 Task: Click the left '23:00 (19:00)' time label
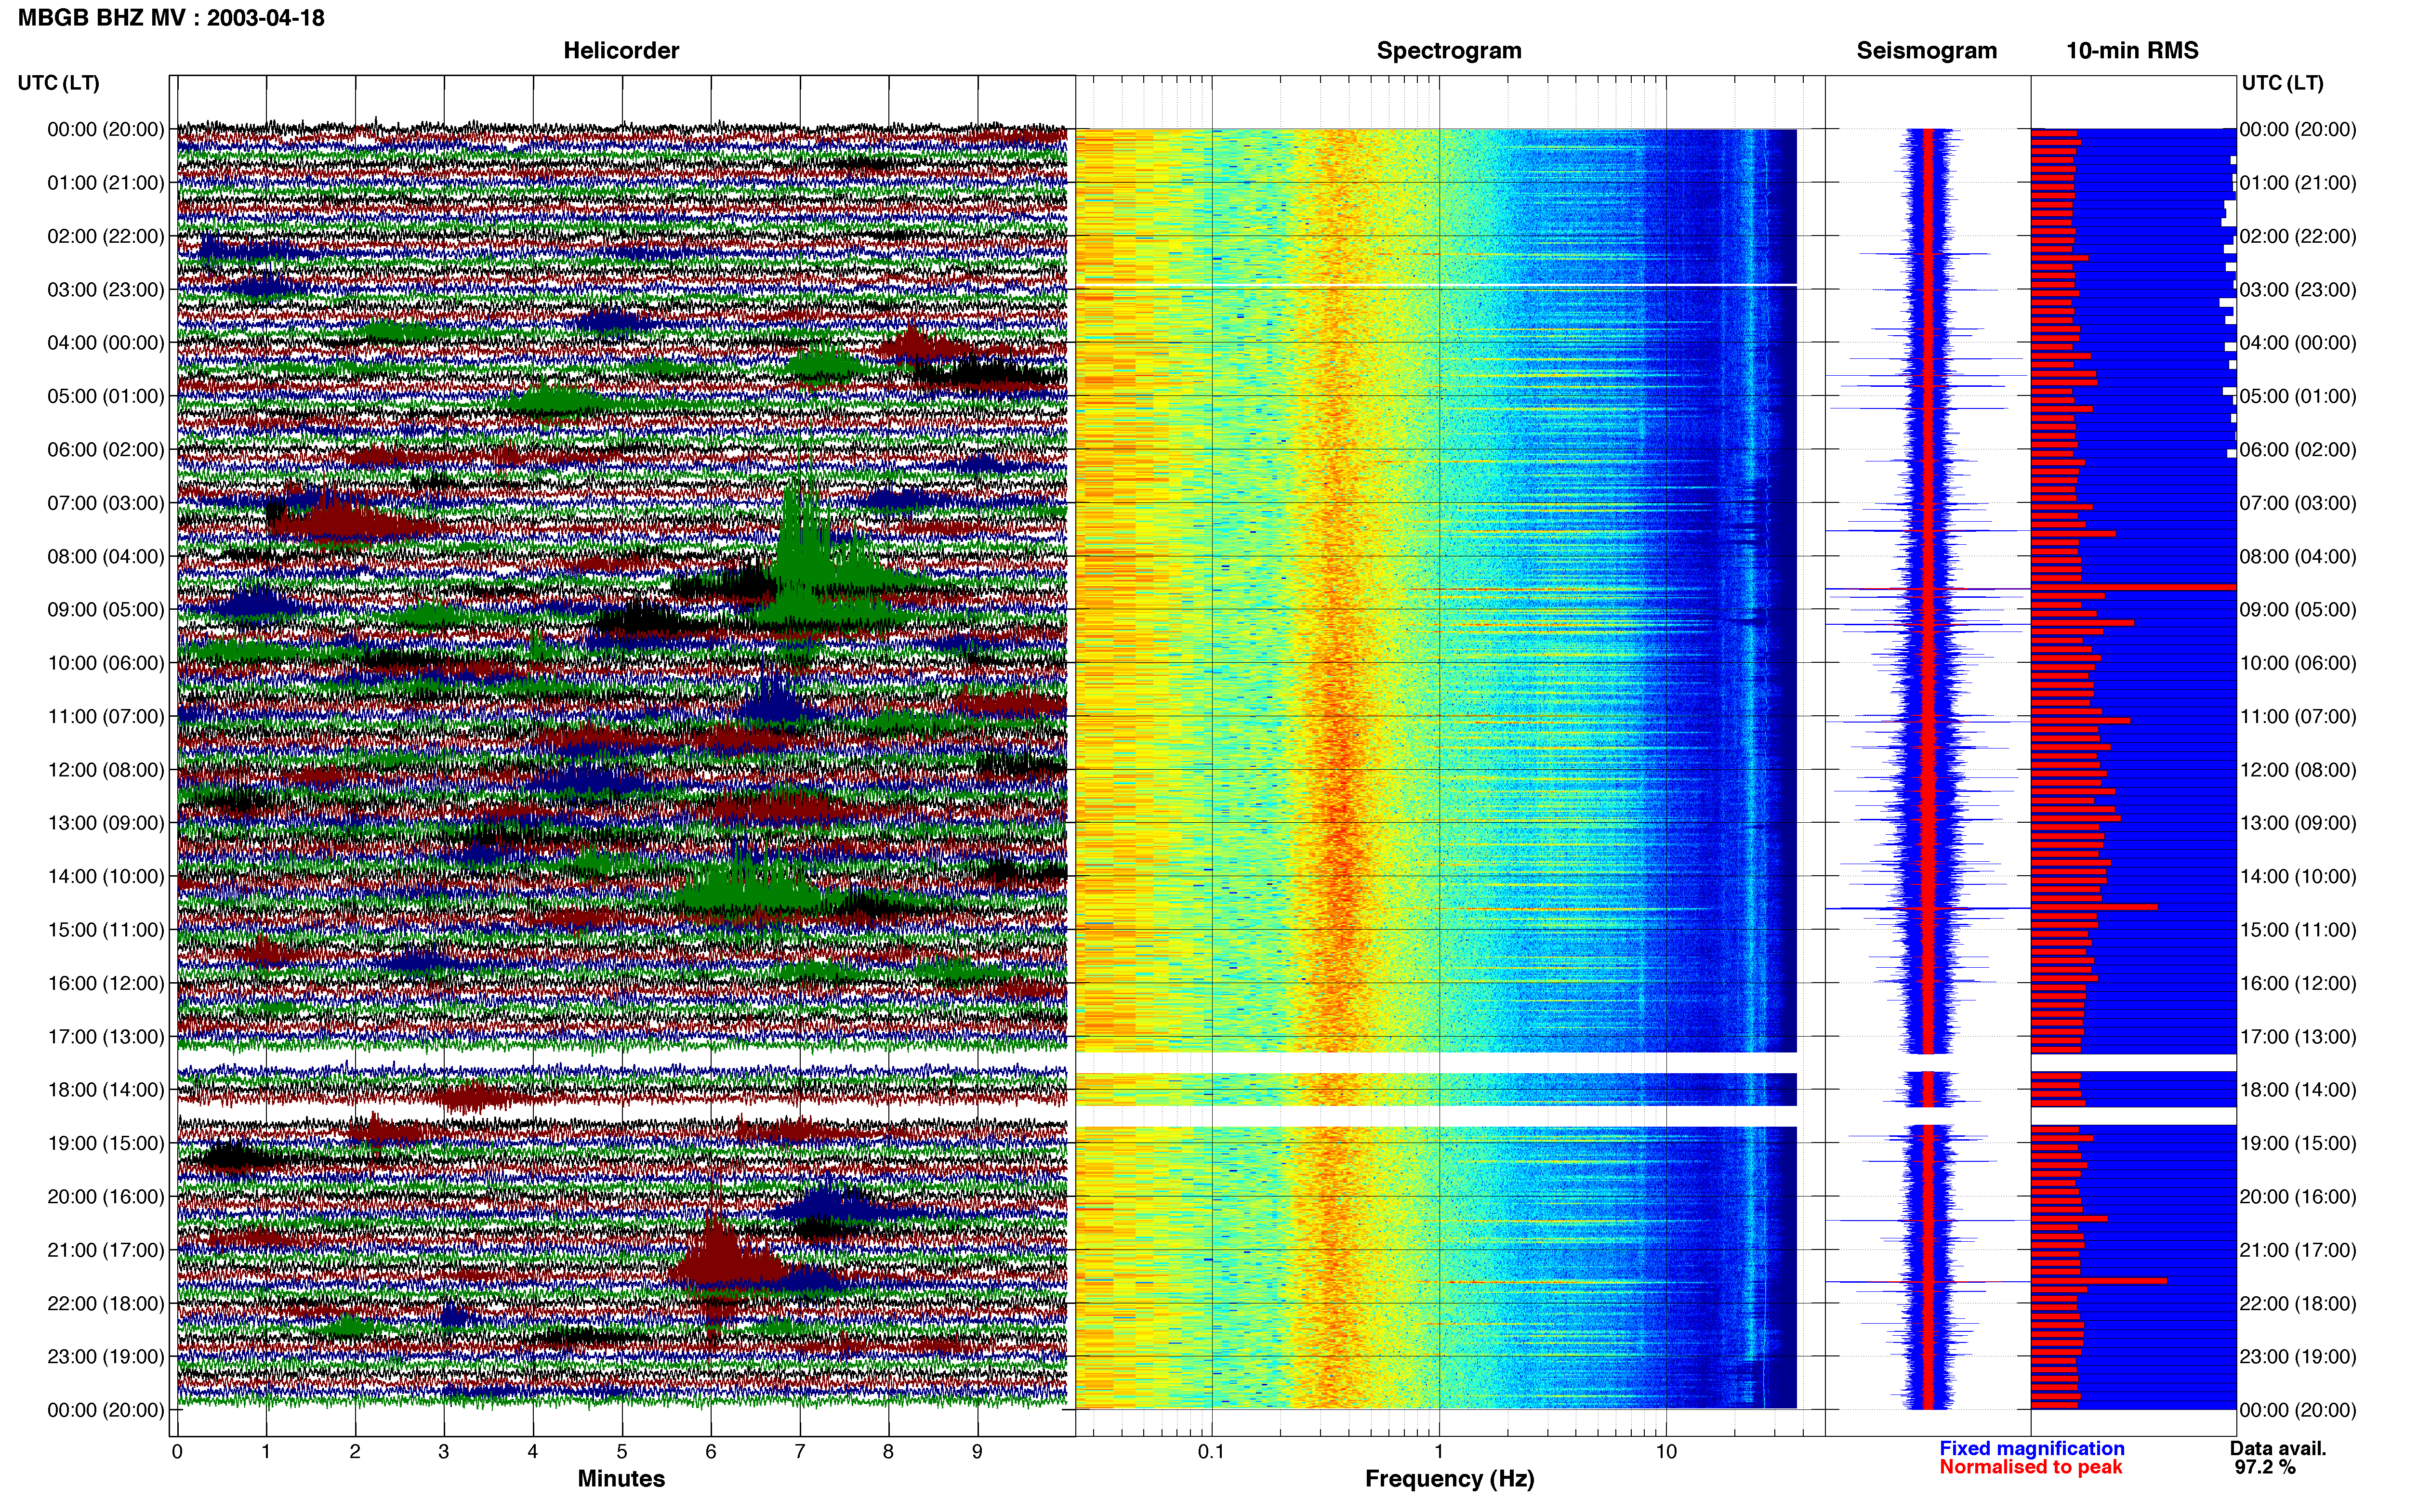[x=105, y=1357]
